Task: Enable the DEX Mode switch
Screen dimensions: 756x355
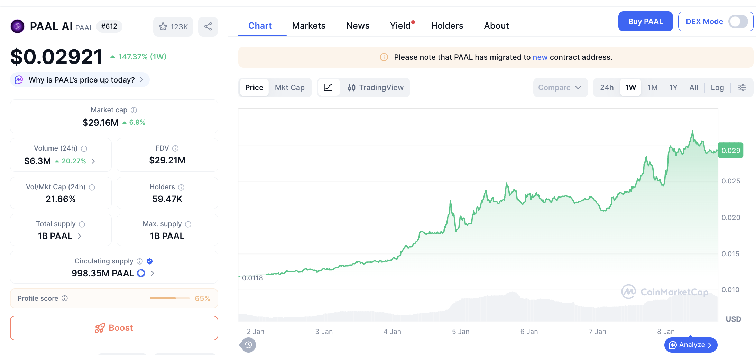Action: pyautogui.click(x=738, y=22)
